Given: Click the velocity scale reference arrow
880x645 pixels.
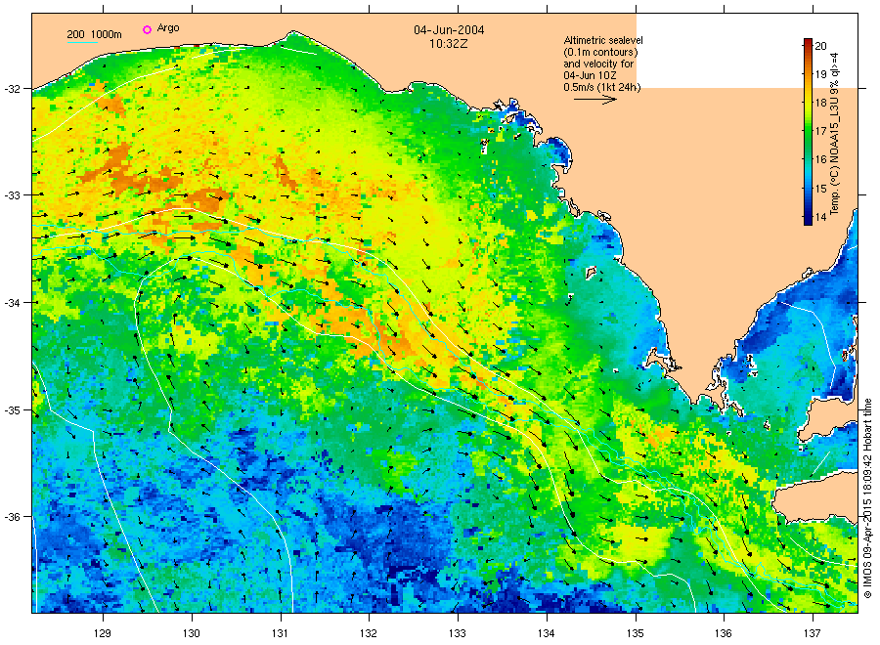Looking at the screenshot, I should point(595,100).
